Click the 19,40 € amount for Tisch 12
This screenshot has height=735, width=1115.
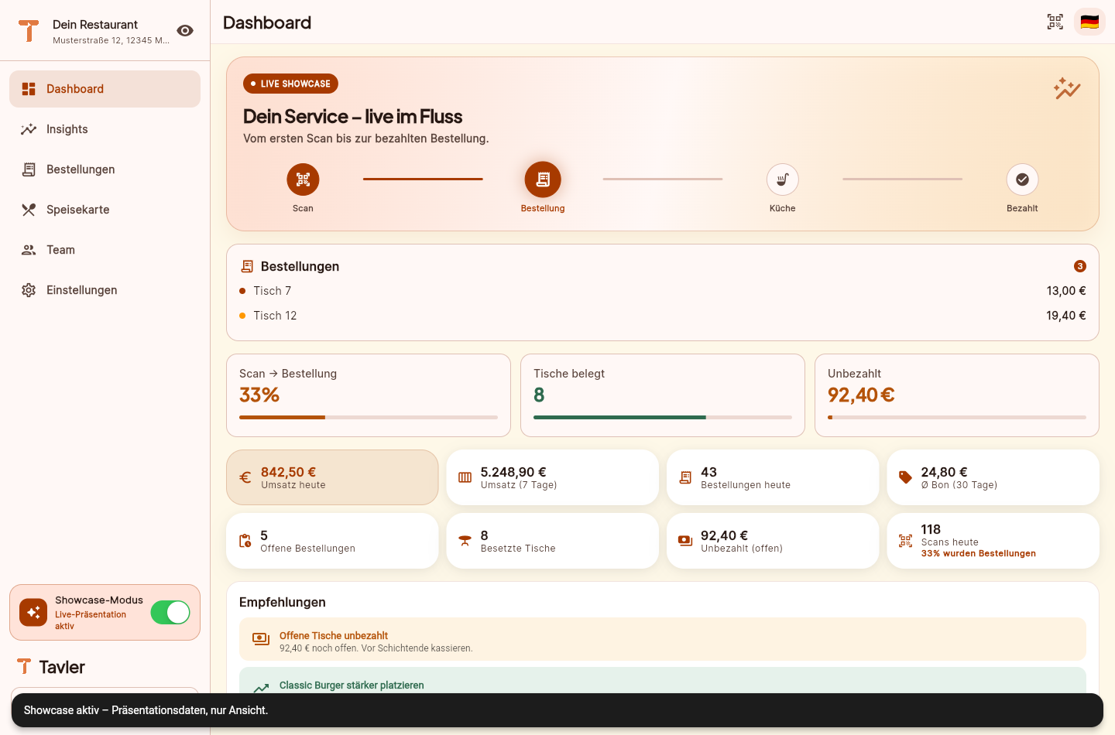(1066, 316)
